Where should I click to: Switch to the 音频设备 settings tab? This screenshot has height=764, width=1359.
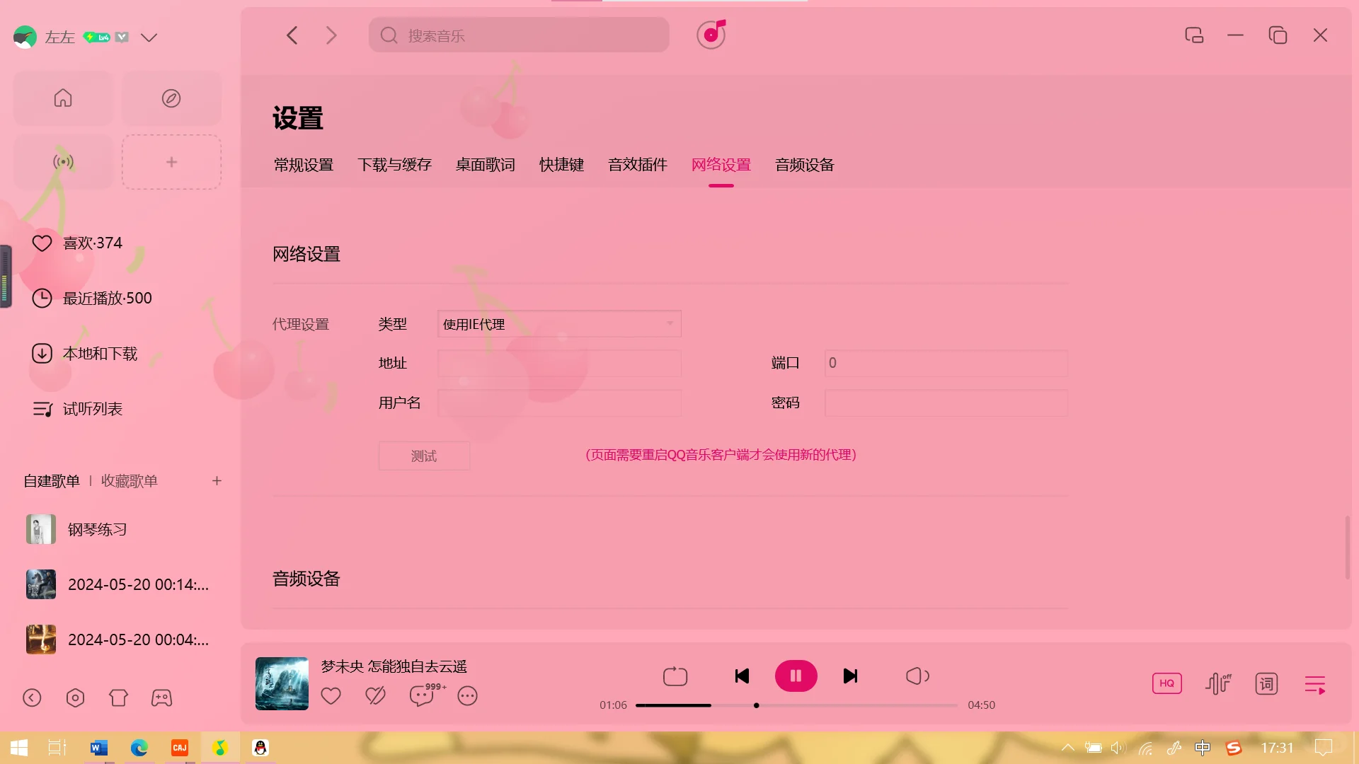pos(803,165)
